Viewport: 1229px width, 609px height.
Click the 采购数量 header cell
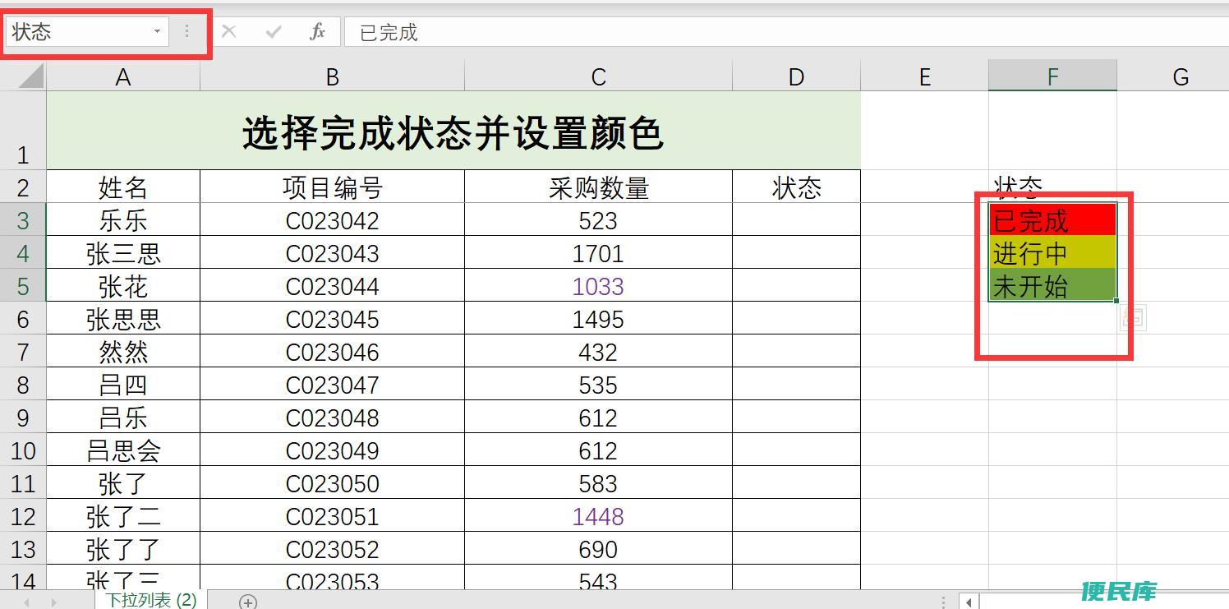tap(598, 187)
